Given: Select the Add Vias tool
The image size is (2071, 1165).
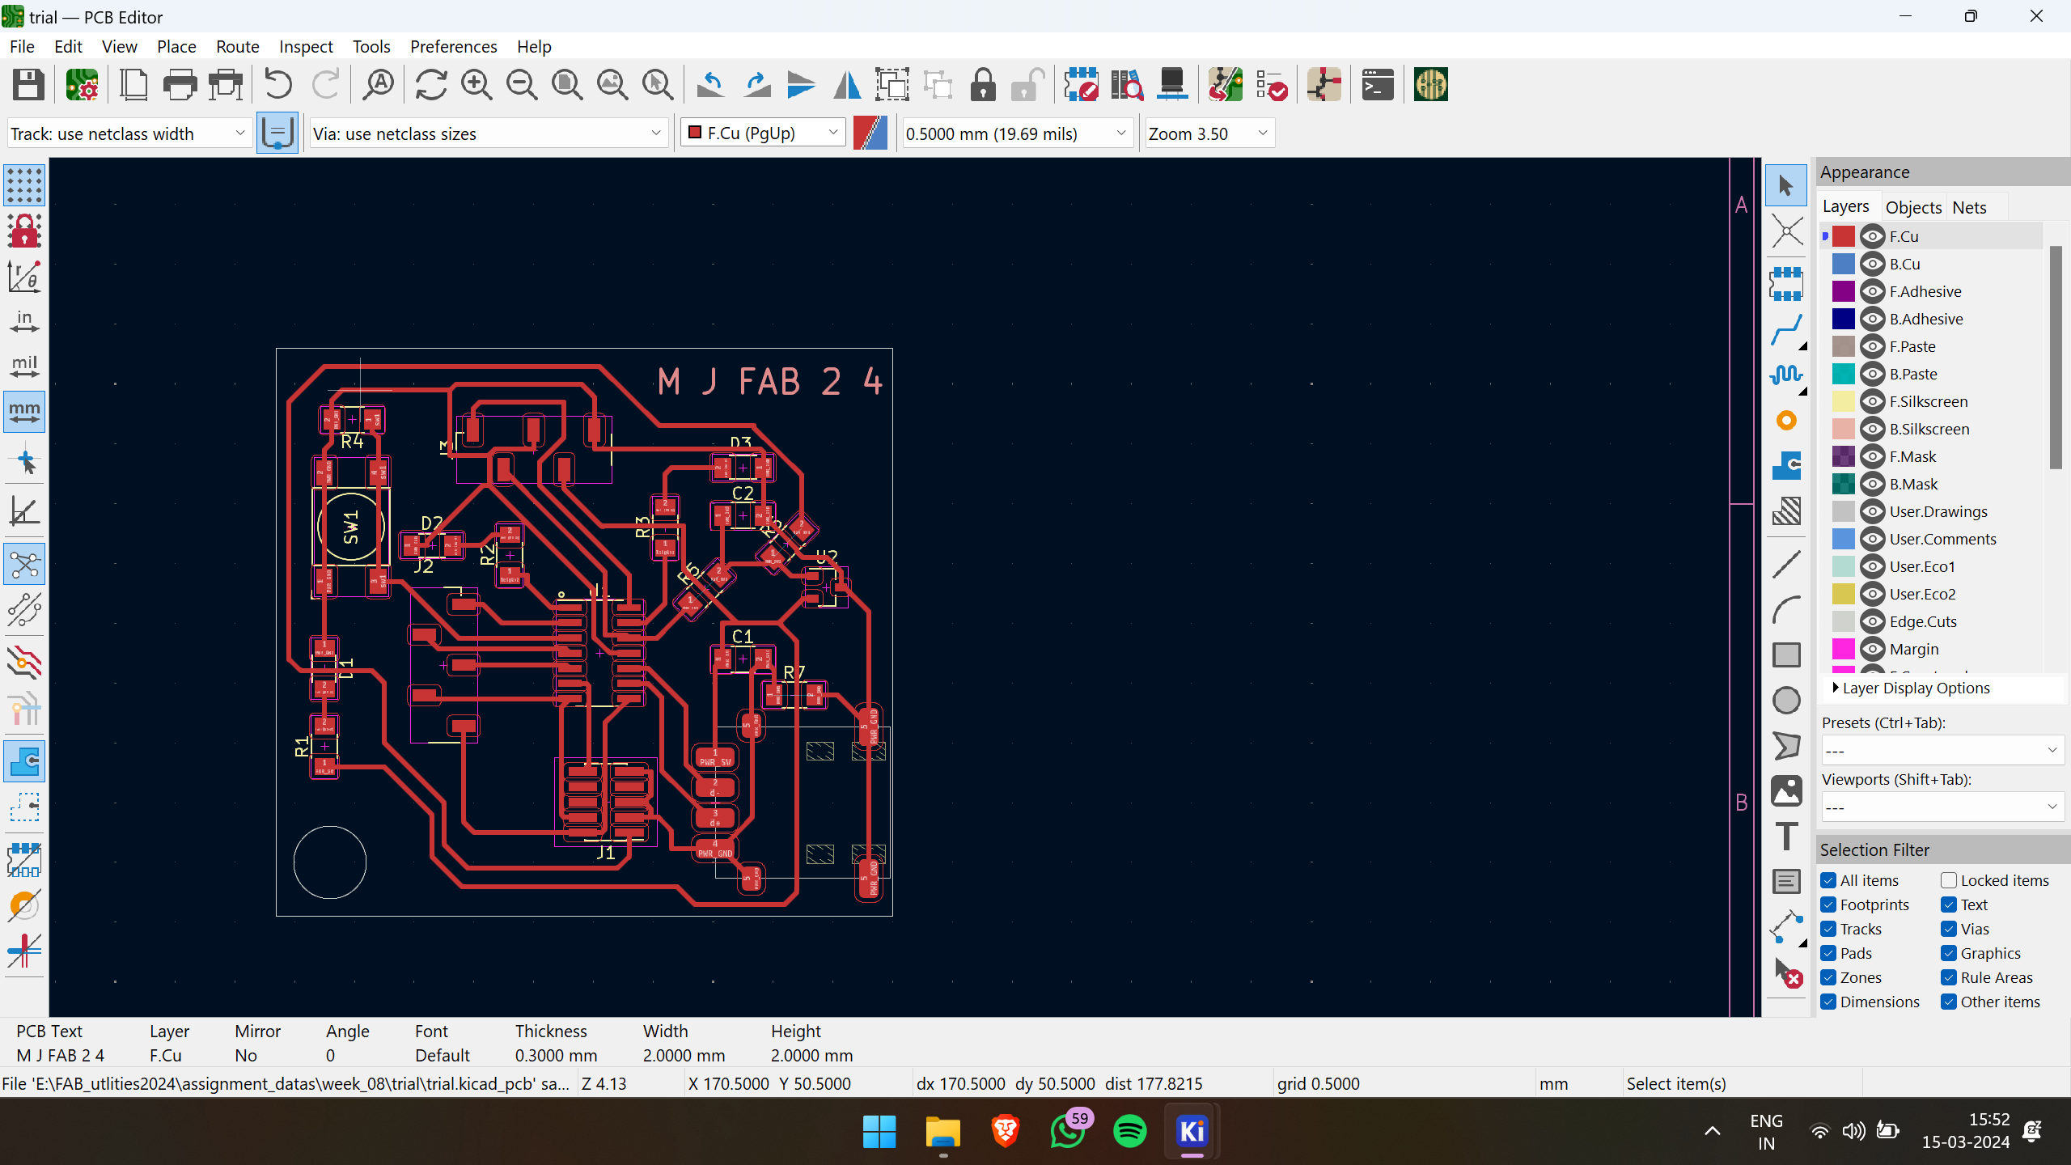Looking at the screenshot, I should (x=1786, y=421).
